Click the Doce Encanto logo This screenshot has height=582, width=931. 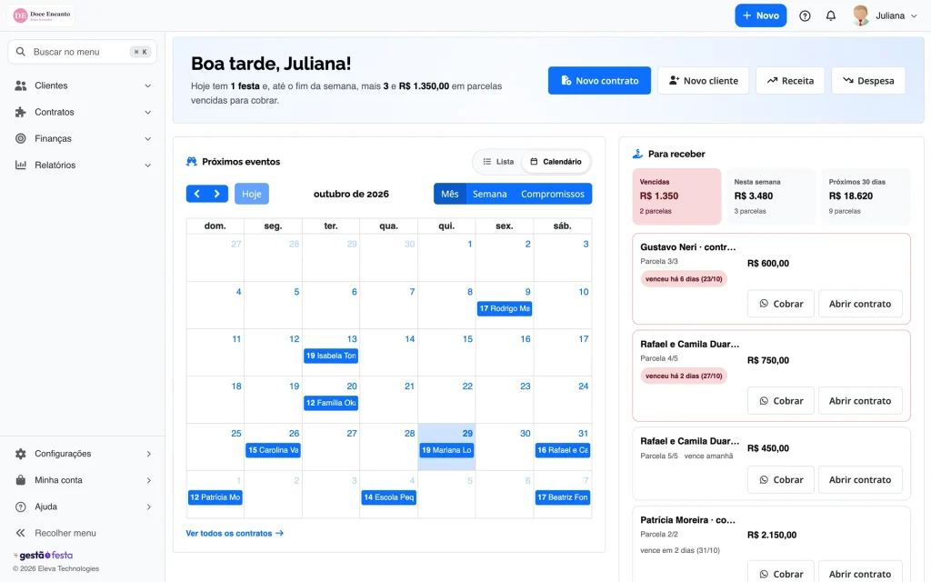pos(42,15)
